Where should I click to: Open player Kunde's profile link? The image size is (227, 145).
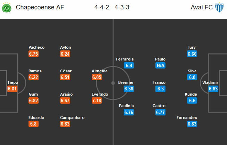191,94
